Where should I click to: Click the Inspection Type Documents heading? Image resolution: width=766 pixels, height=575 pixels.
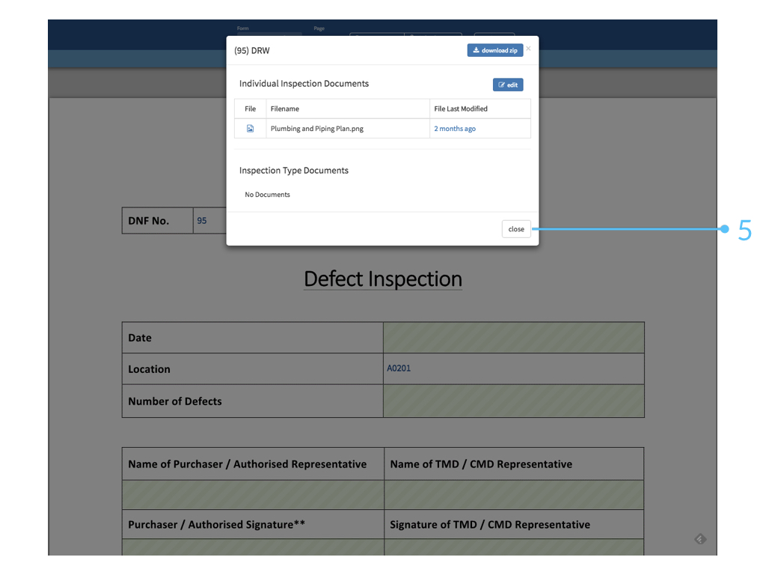pos(293,171)
